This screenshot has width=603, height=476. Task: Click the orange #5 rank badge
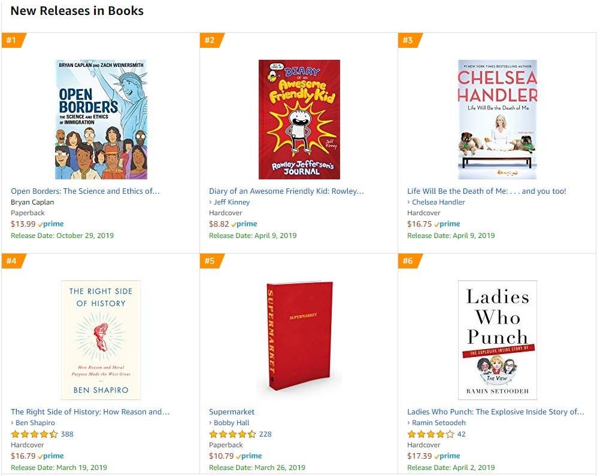coord(211,261)
